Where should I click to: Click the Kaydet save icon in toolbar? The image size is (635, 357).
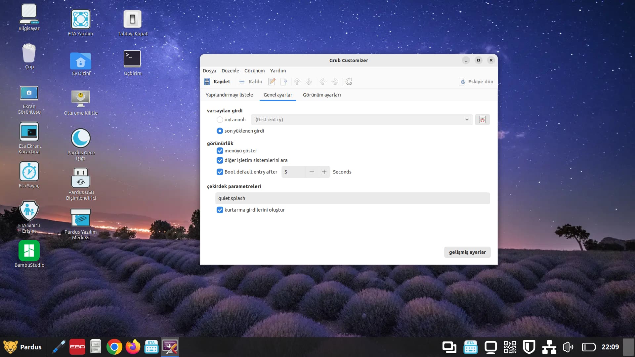pyautogui.click(x=207, y=82)
